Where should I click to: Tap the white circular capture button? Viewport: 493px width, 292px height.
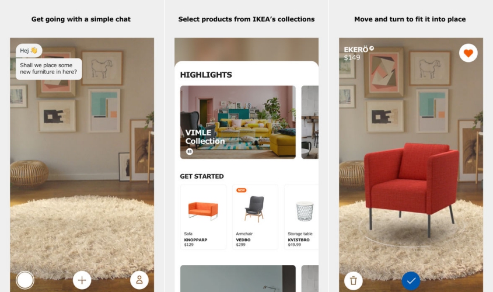25,280
